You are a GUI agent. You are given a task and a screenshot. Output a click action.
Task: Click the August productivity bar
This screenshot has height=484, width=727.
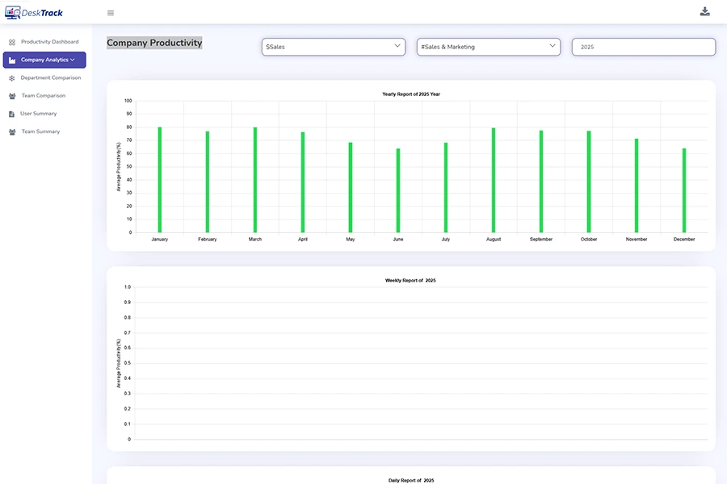(x=493, y=177)
